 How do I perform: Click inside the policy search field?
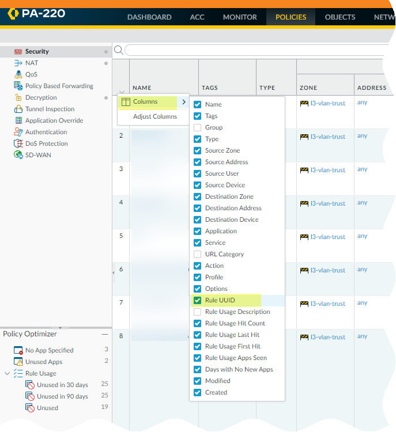[254, 50]
